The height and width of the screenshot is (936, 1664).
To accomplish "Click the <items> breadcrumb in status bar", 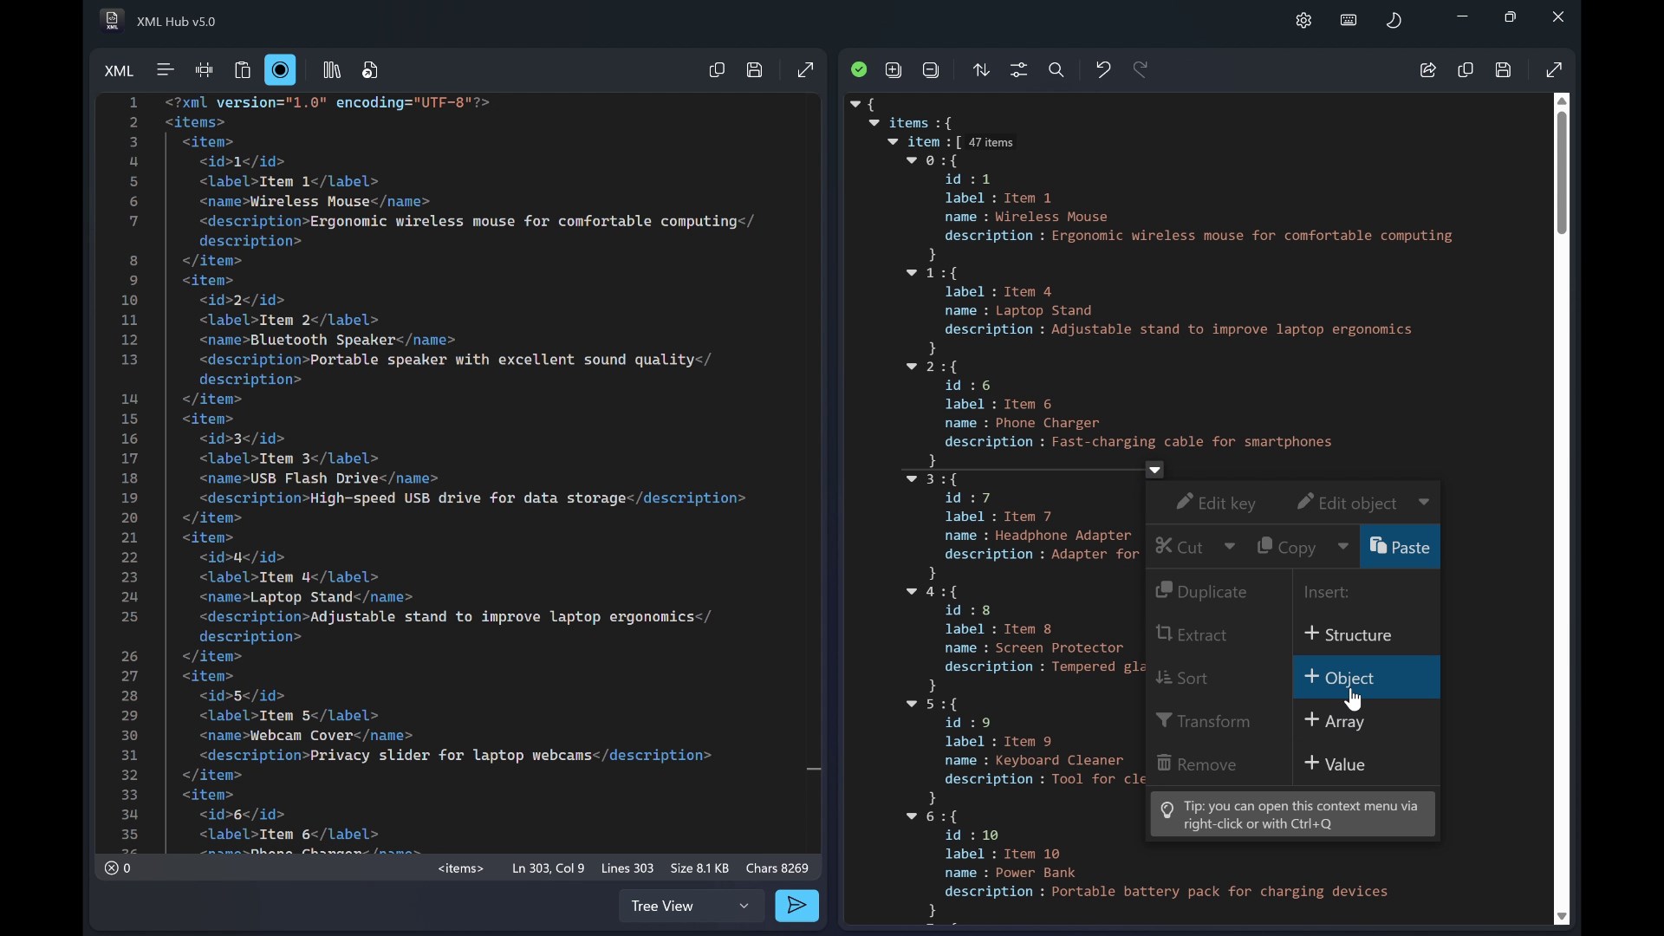I will tap(462, 869).
